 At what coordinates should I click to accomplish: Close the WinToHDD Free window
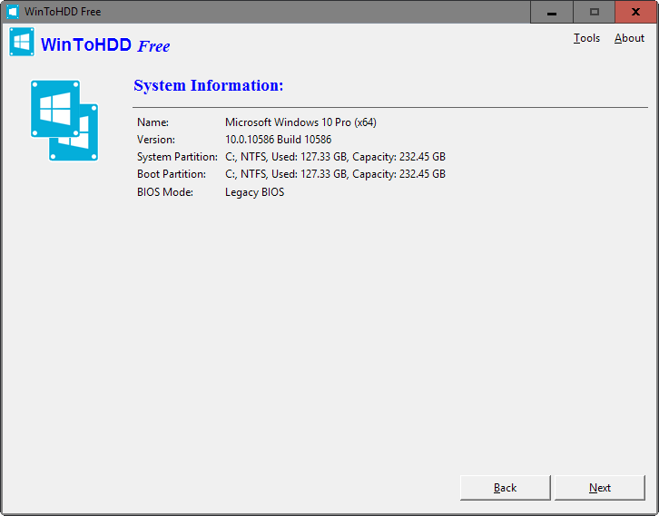(635, 12)
